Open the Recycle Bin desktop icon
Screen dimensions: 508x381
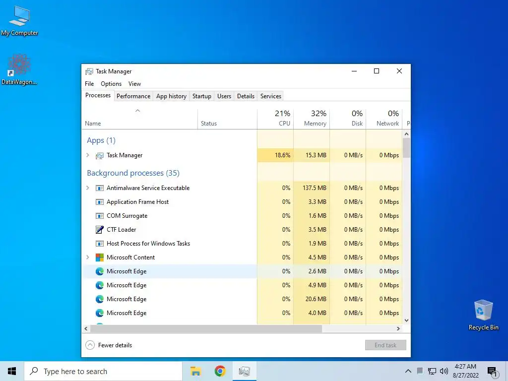coord(483,315)
